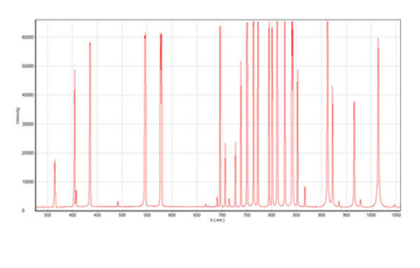Click the 0 label on intensity axis
420x268 pixels.
23,211
